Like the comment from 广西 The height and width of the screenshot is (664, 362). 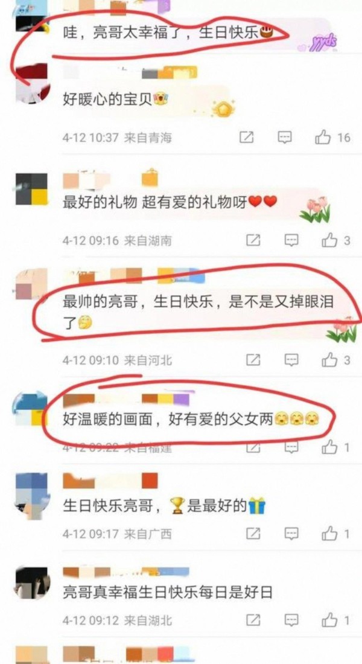(335, 534)
